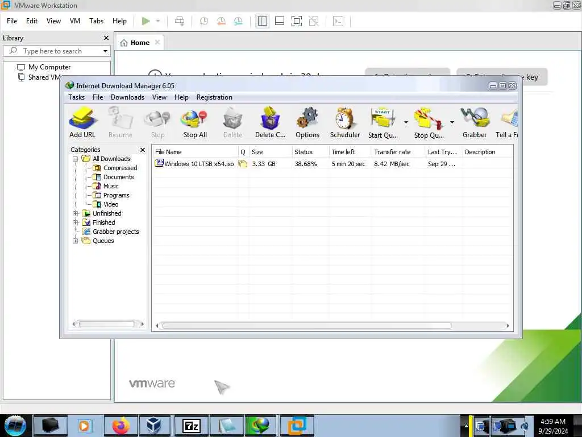The height and width of the screenshot is (437, 582).
Task: Click VMware unity mode icon
Action: click(314, 21)
